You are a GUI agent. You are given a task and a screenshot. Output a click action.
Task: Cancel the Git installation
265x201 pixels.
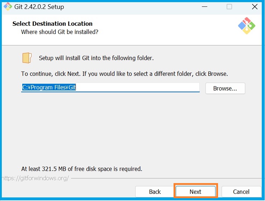click(x=241, y=192)
